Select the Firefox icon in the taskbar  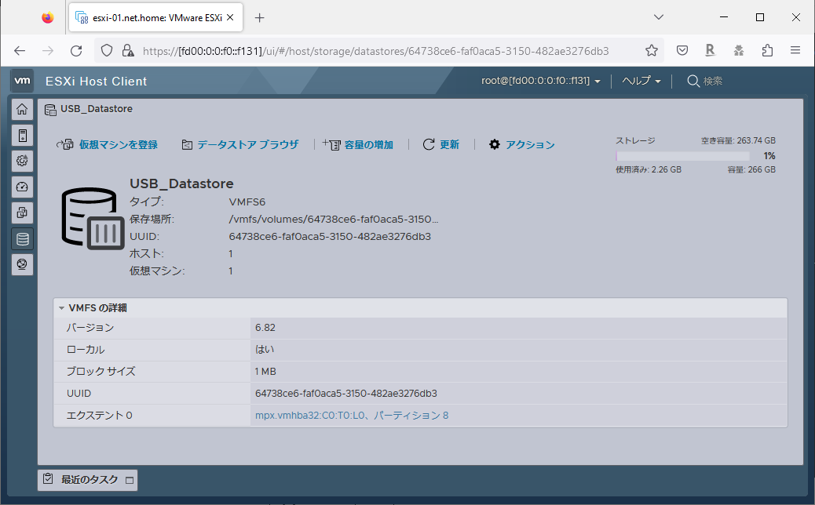[x=46, y=16]
